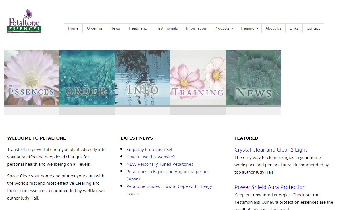This screenshot has height=210, width=341.
Task: Click the Info banner image
Action: click(142, 77)
